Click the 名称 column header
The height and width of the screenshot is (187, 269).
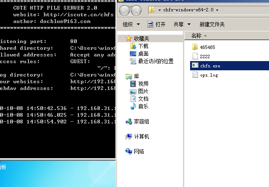click(196, 36)
